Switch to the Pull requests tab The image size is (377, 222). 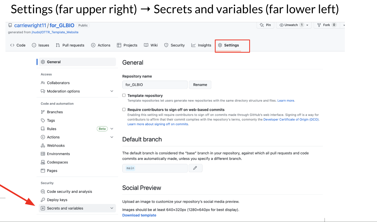pyautogui.click(x=70, y=45)
